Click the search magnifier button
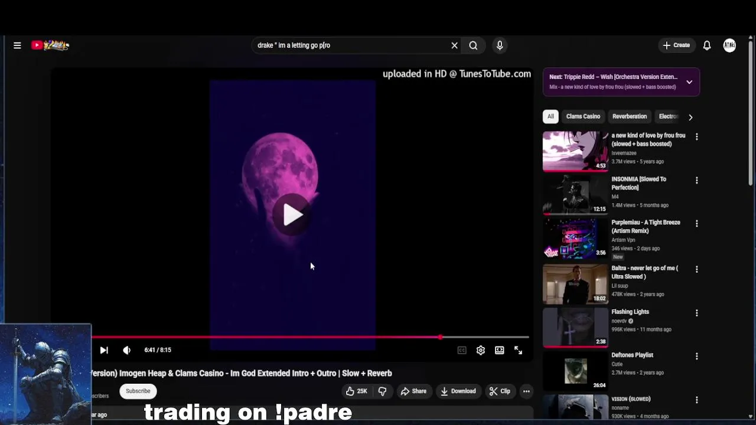Viewport: 756px width, 425px height. click(x=473, y=45)
